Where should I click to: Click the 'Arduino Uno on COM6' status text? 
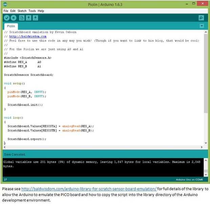[x=189, y=180]
